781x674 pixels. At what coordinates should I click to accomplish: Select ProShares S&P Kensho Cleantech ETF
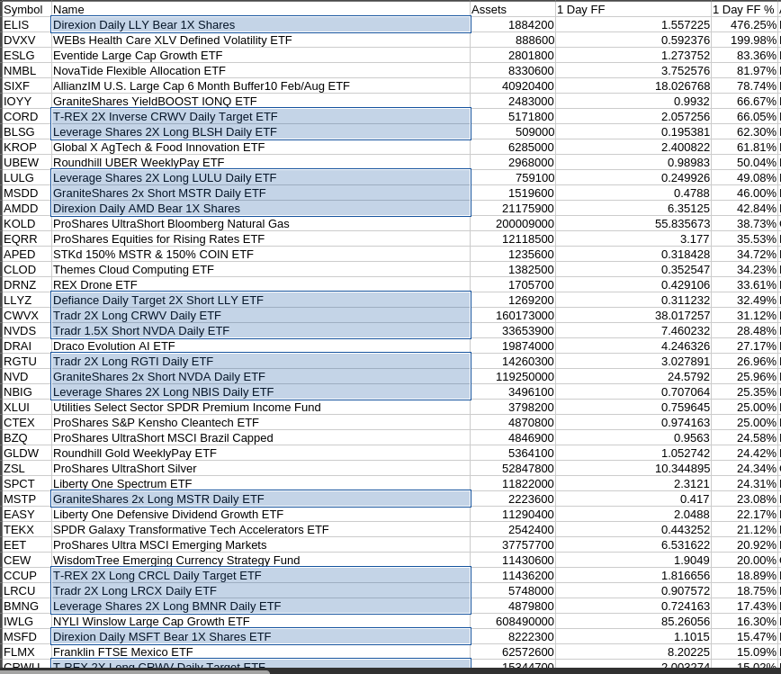pos(261,423)
